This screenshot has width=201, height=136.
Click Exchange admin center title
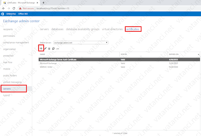coord(21,21)
